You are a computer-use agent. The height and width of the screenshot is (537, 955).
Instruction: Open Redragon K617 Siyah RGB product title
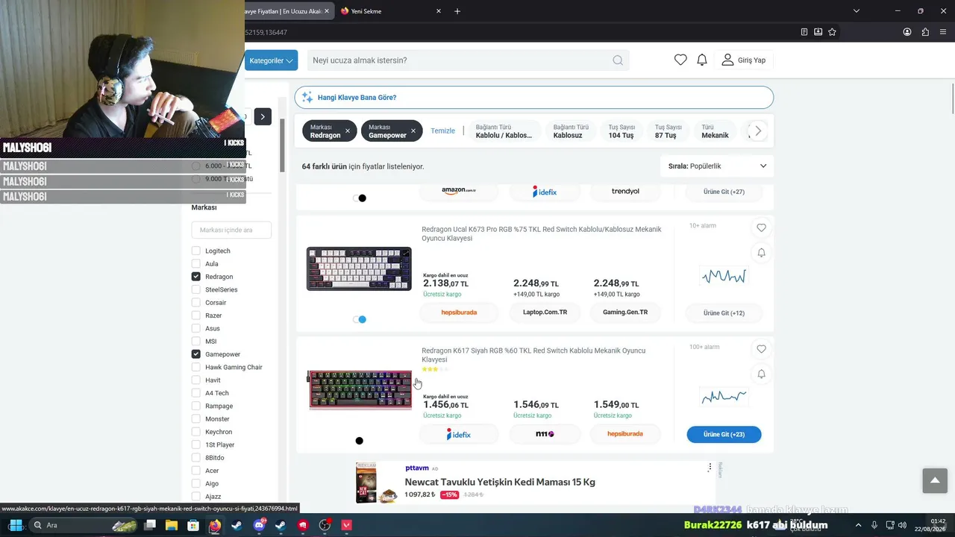533,355
